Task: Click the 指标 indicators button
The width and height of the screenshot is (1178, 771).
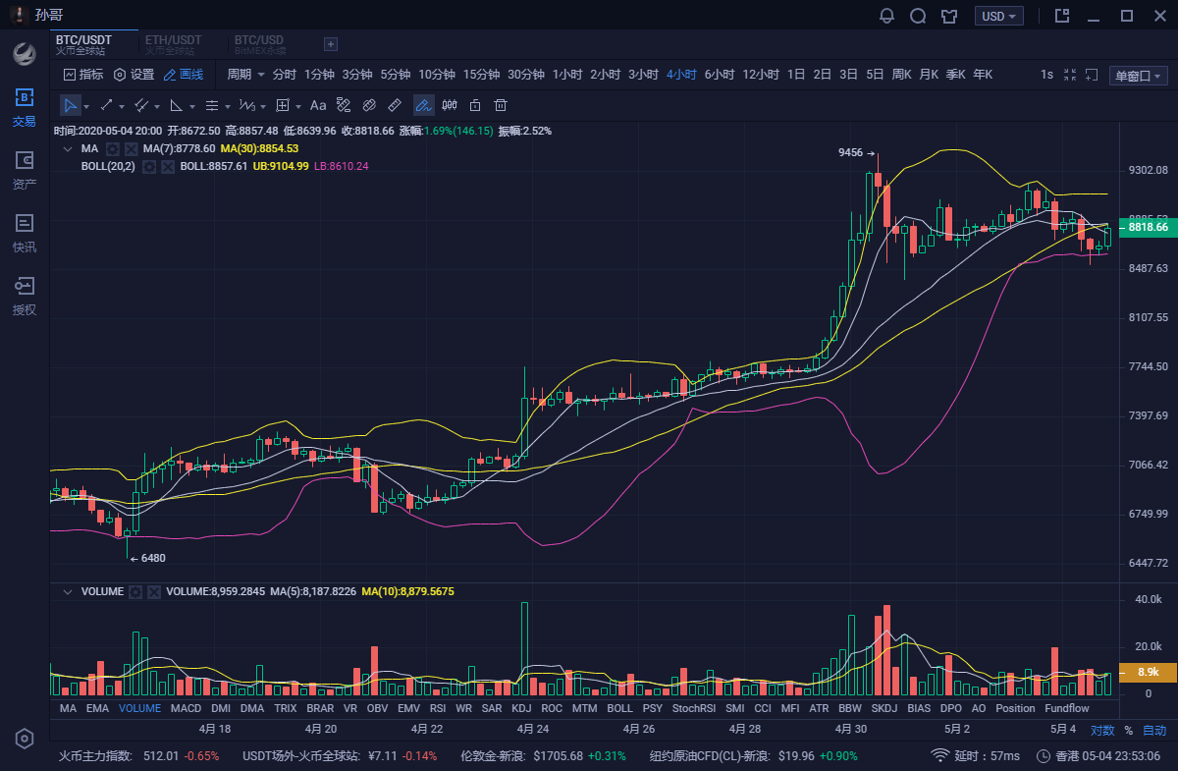Action: tap(83, 75)
